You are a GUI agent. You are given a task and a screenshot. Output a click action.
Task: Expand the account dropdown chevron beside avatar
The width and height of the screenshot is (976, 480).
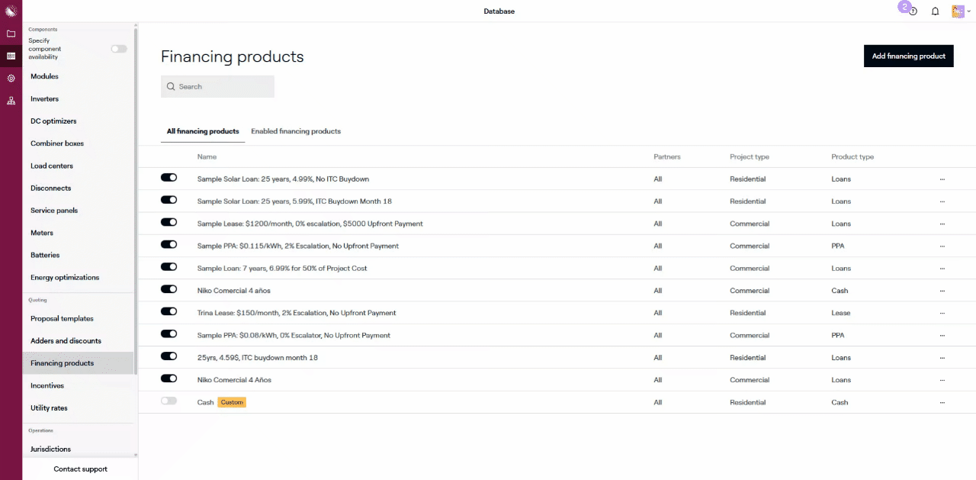pos(969,11)
